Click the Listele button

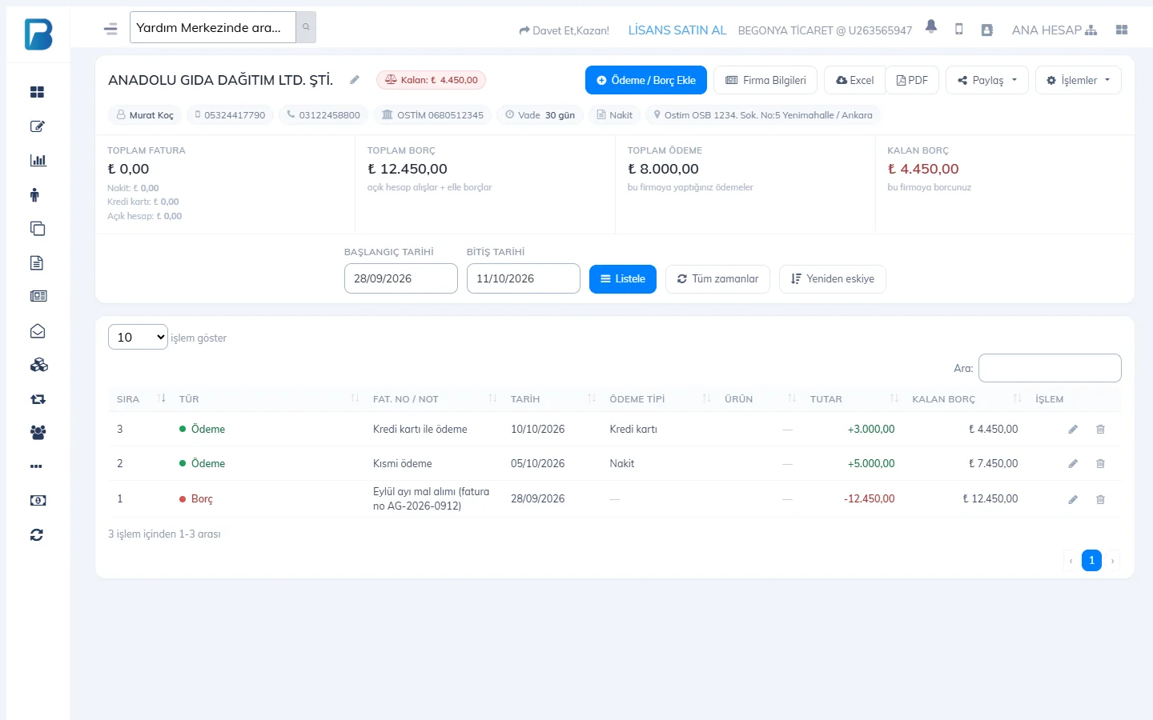623,279
